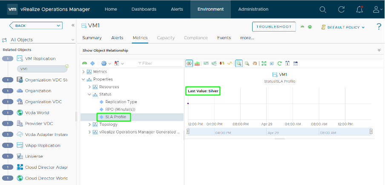Click the calendar date range icon
Viewport: 385px width, 185px height.
[x=296, y=64]
